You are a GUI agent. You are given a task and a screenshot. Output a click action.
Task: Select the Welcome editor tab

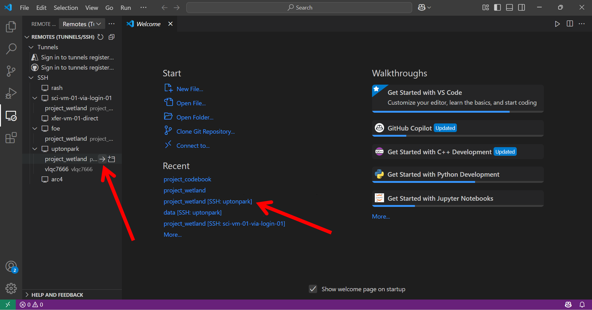[148, 24]
